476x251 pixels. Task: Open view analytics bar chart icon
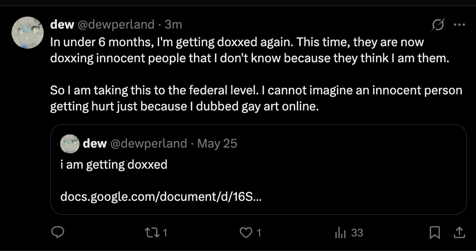(x=340, y=232)
